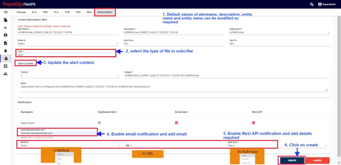The width and height of the screenshot is (341, 165).
Task: Open the Auth Type dropdown field
Action: (x=277, y=145)
